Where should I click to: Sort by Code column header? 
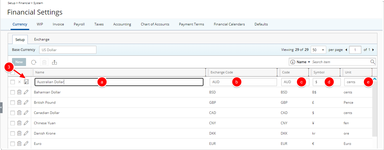pyautogui.click(x=286, y=73)
